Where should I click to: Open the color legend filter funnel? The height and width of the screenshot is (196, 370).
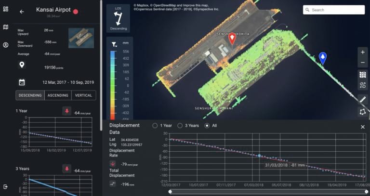[114, 44]
